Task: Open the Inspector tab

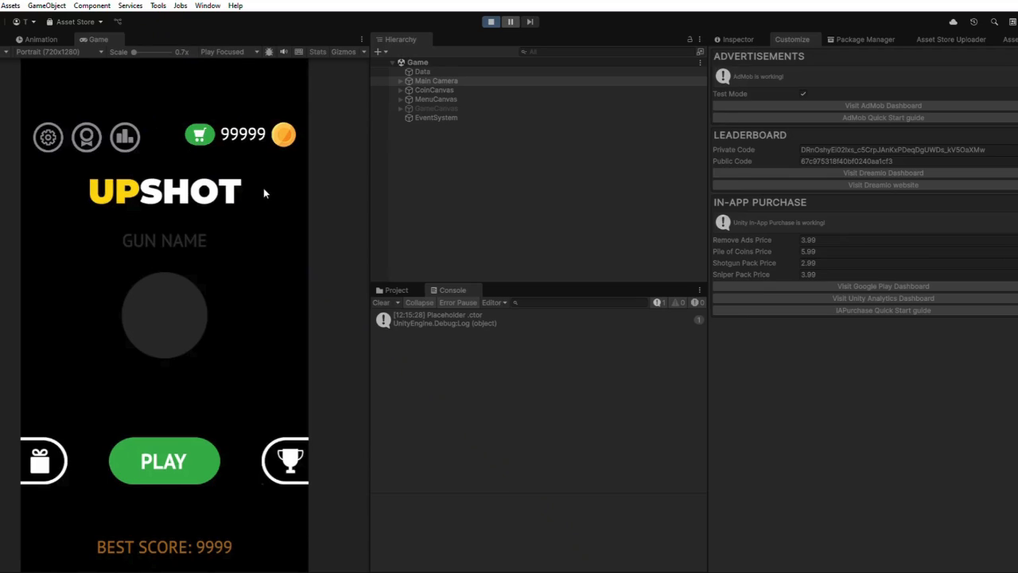Action: click(733, 39)
